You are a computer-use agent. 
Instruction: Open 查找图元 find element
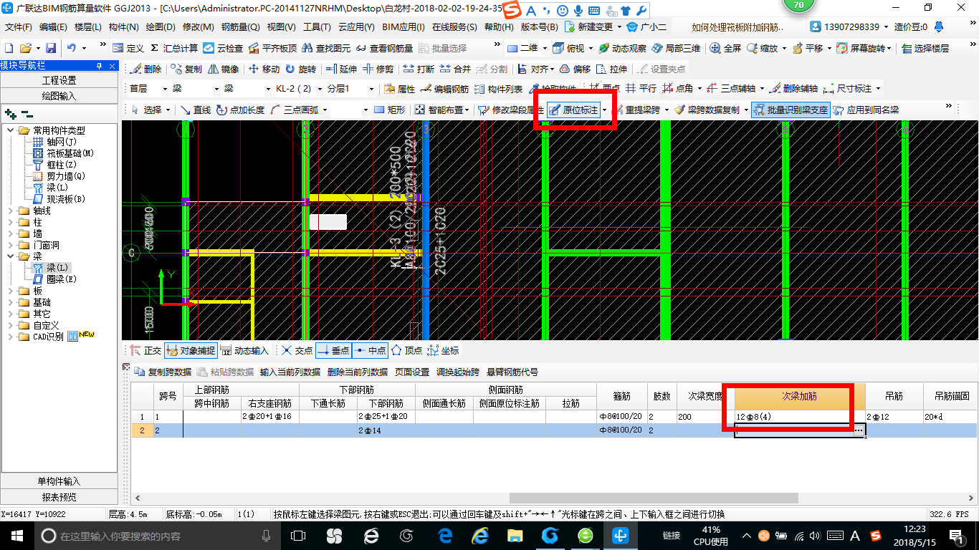click(327, 48)
